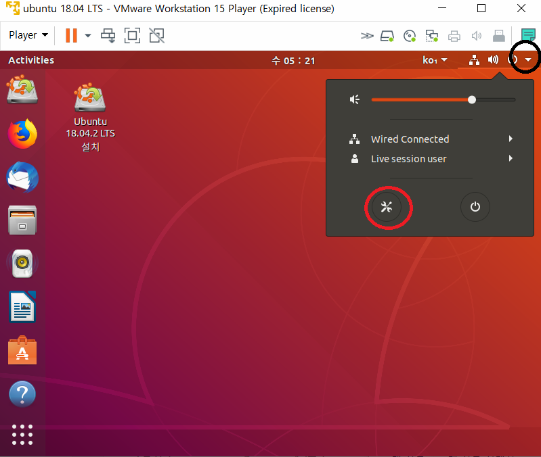Image resolution: width=541 pixels, height=457 pixels.
Task: Open LibreOffice Writer from the dock
Action: 22,307
